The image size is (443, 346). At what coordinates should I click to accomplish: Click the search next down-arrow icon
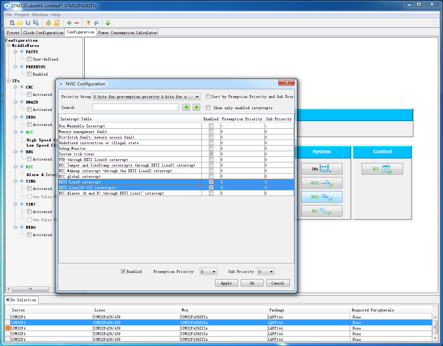point(186,107)
